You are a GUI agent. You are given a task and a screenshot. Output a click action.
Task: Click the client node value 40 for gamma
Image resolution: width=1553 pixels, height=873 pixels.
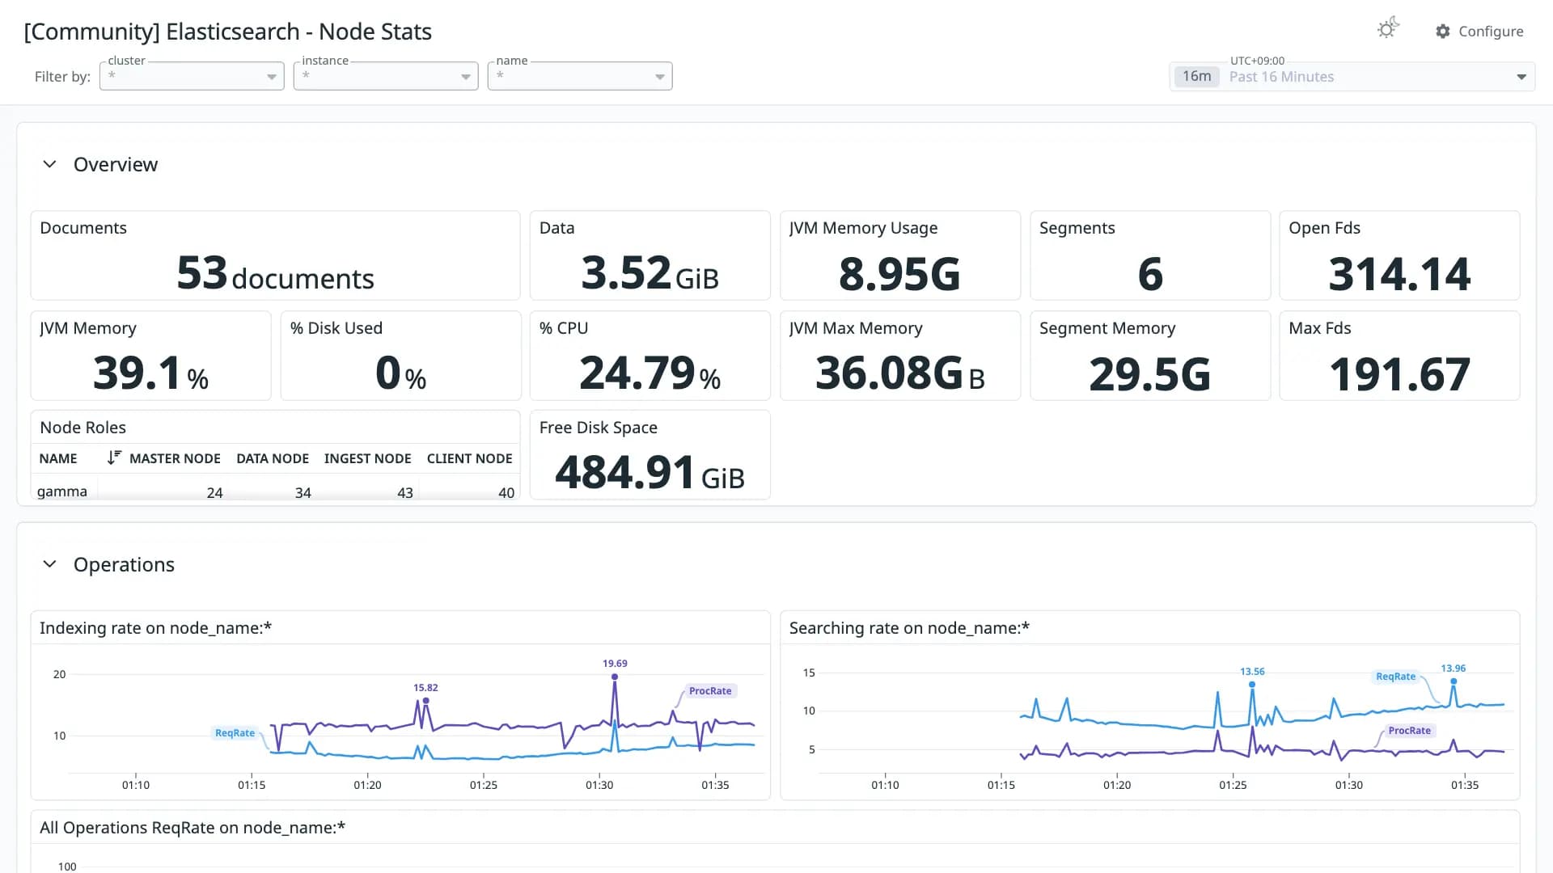(506, 492)
